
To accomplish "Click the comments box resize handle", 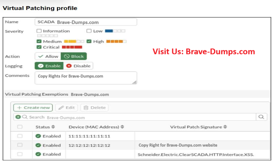I will tap(134, 82).
